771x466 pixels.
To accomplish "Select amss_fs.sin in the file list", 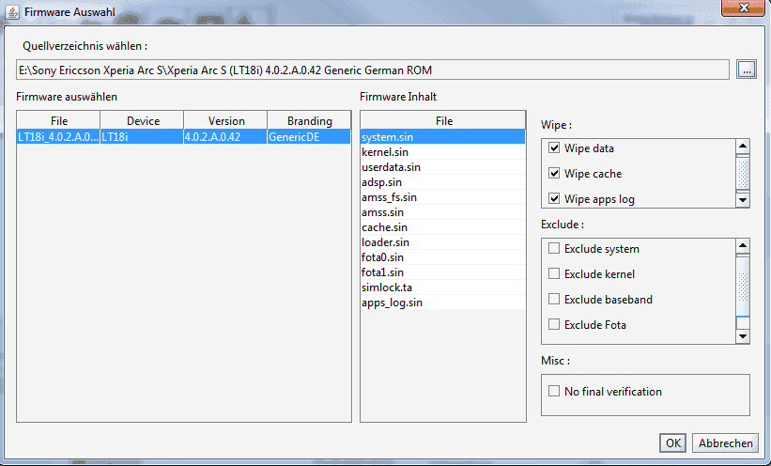I will pyautogui.click(x=443, y=197).
